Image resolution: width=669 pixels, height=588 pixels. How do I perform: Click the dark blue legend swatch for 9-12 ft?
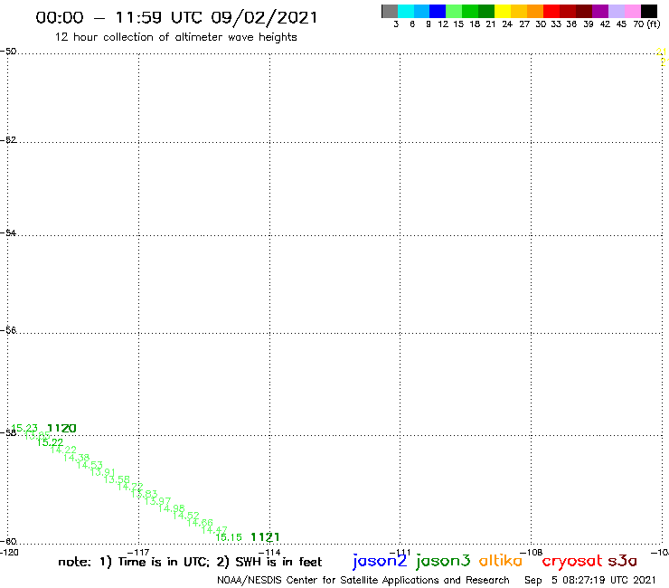tap(438, 12)
